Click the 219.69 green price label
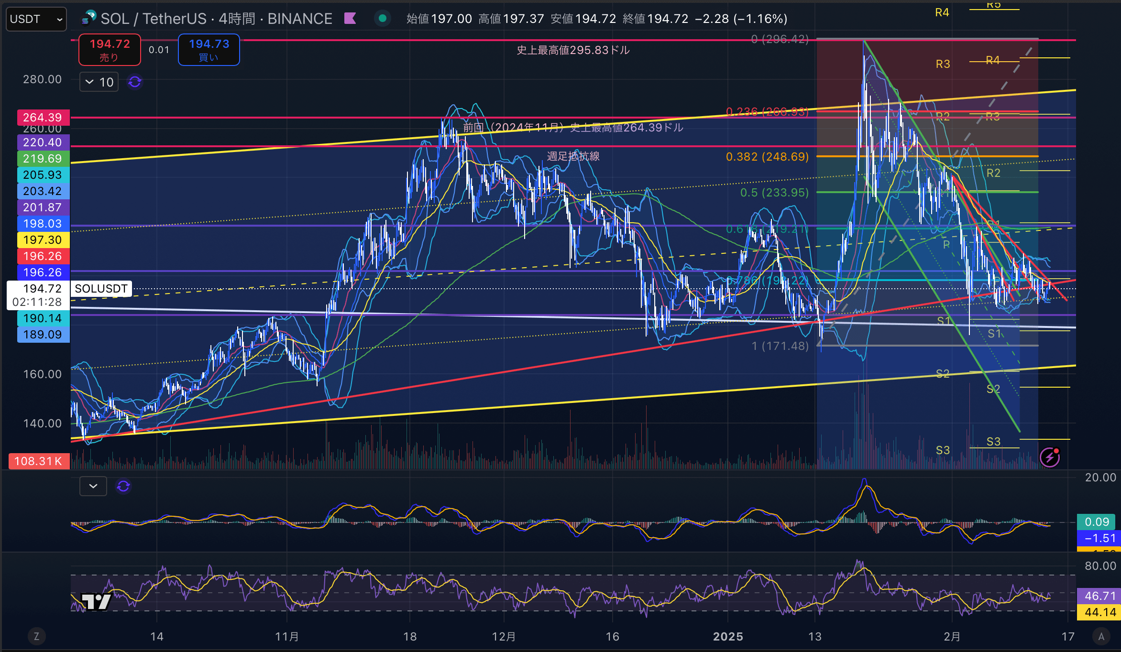The height and width of the screenshot is (652, 1121). (x=43, y=159)
